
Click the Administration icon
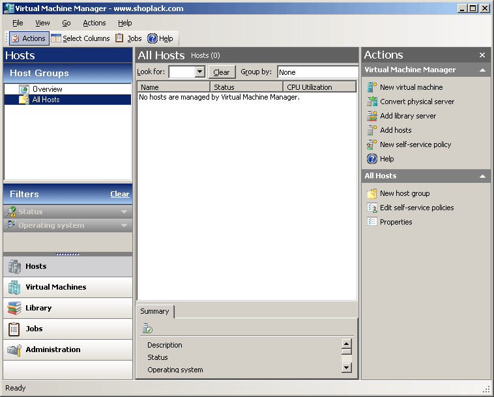[x=14, y=349]
